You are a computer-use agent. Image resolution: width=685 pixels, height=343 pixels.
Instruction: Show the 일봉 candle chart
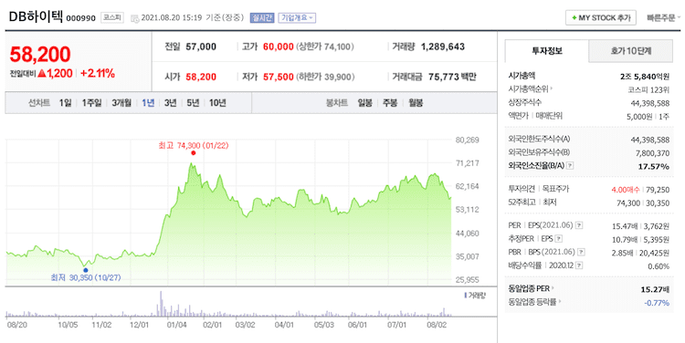click(x=364, y=103)
